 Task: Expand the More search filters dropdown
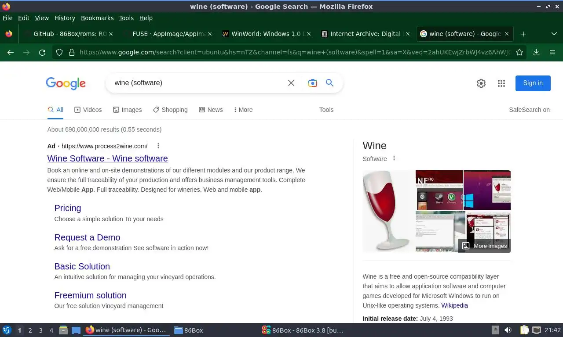[243, 110]
